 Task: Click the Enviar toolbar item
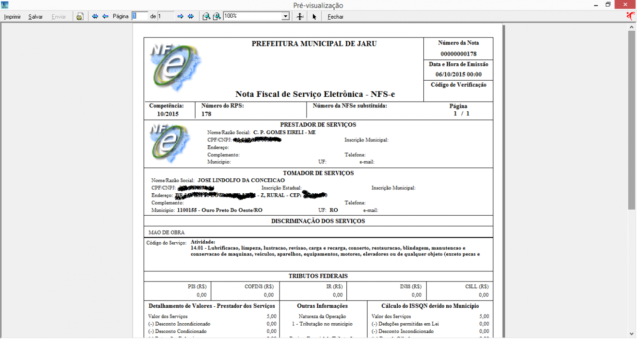tap(59, 16)
